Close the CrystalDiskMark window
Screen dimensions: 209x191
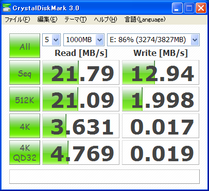coord(201,8)
